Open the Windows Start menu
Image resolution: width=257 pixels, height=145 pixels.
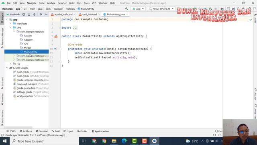[x=5, y=141]
